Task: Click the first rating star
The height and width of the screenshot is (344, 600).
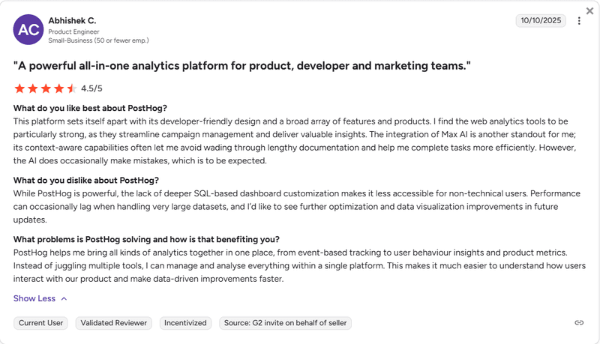Action: [19, 88]
